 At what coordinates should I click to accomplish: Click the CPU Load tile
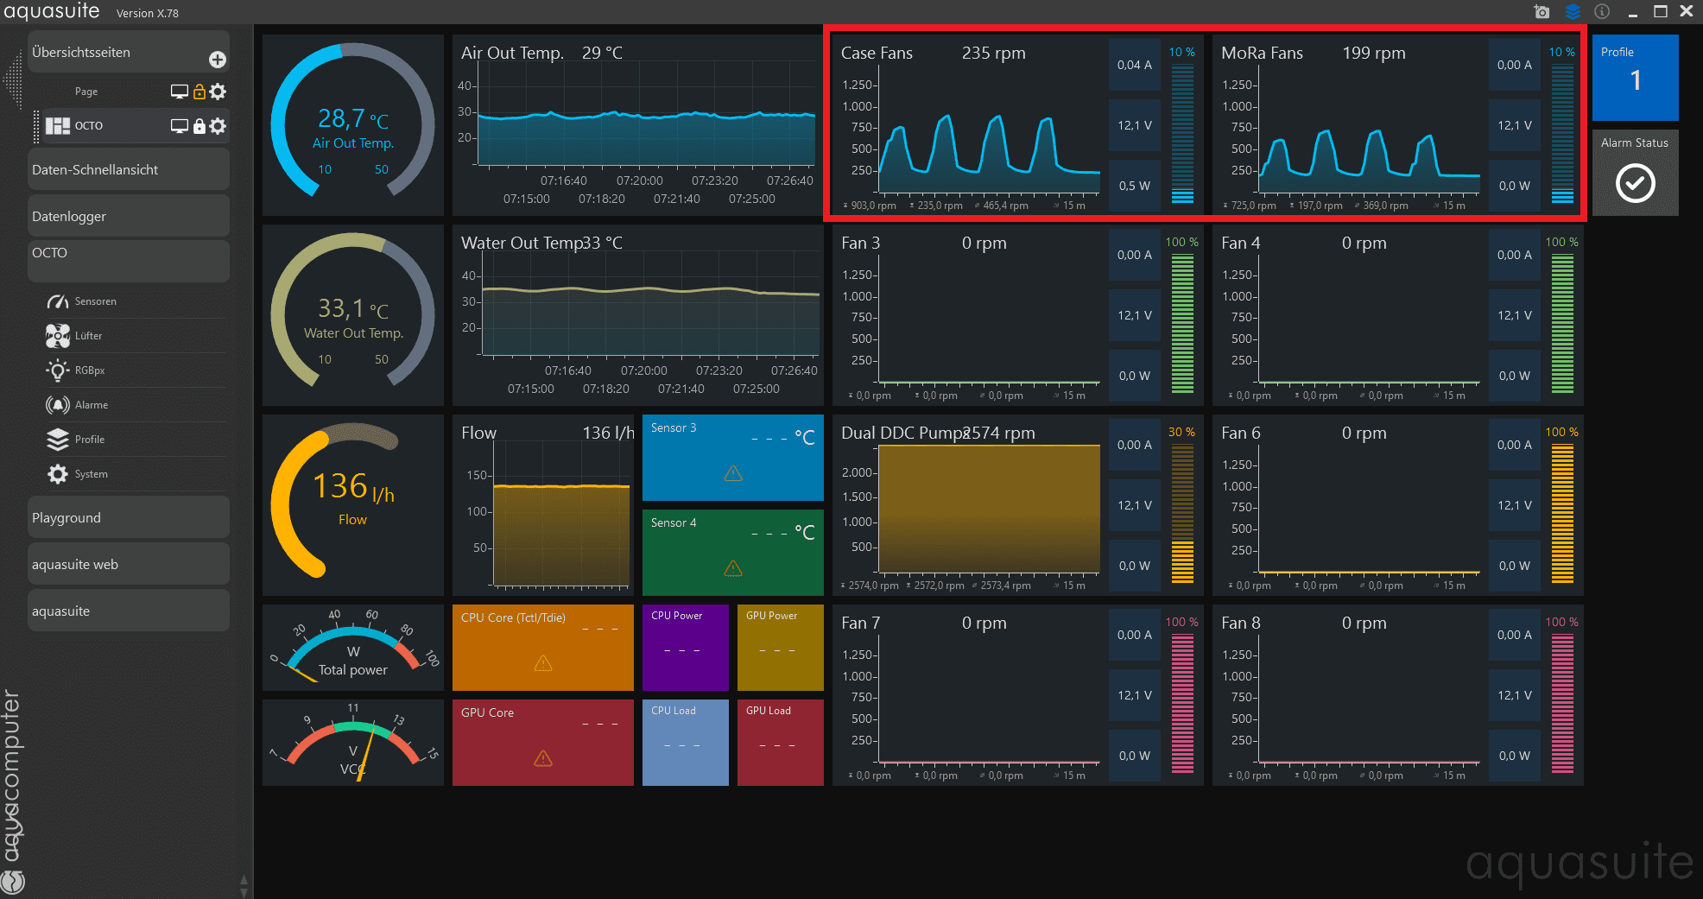click(686, 743)
